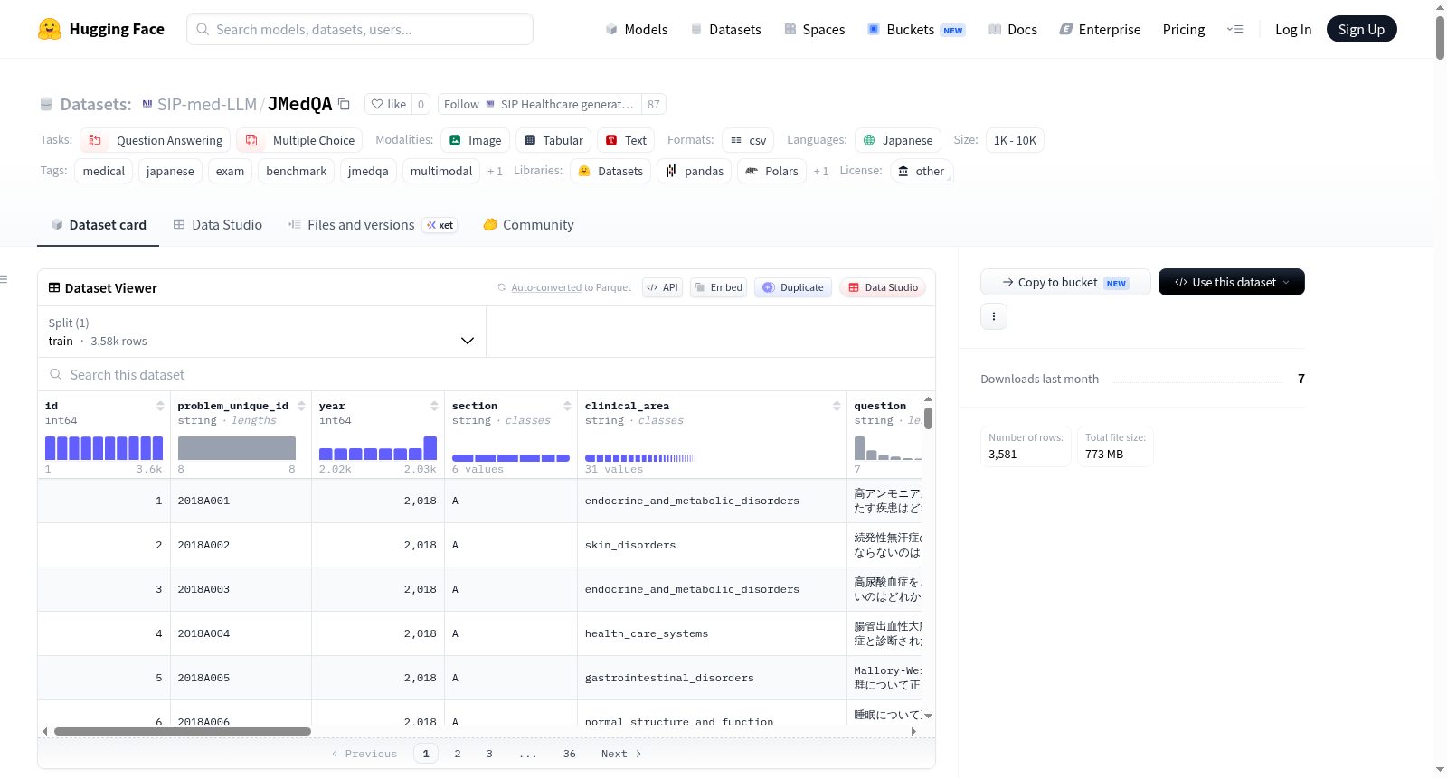Screen dimensions: 1447x778
Task: Go to Datasets in top navigation
Action: click(725, 29)
